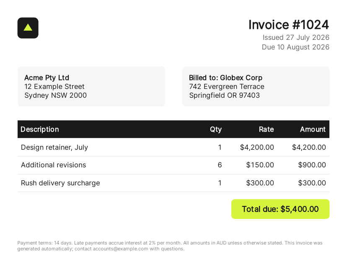
Task: Click the Springfield OR 97403 line
Action: [x=224, y=95]
